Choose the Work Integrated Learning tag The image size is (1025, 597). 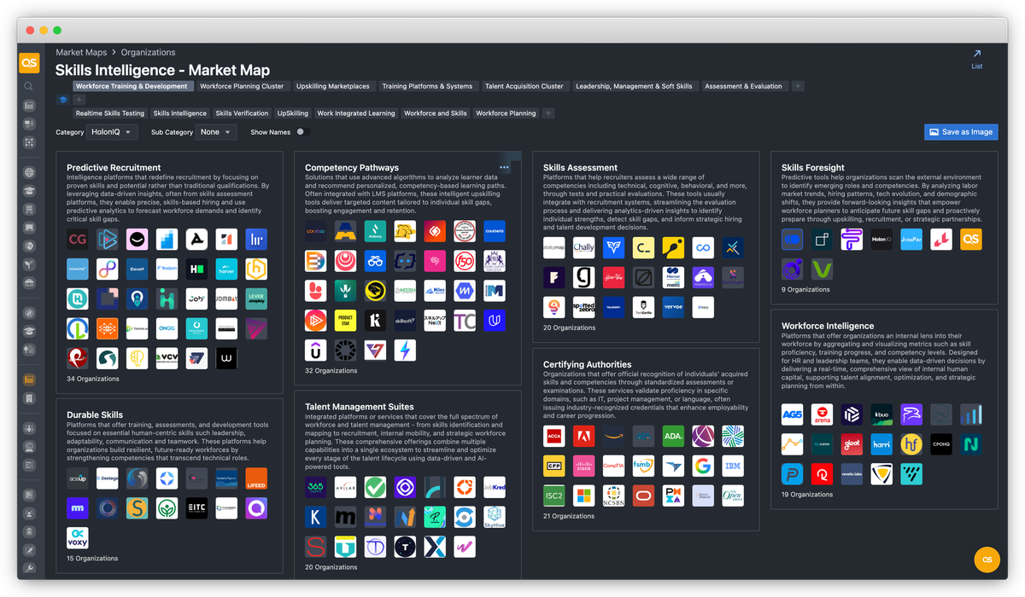pyautogui.click(x=356, y=113)
